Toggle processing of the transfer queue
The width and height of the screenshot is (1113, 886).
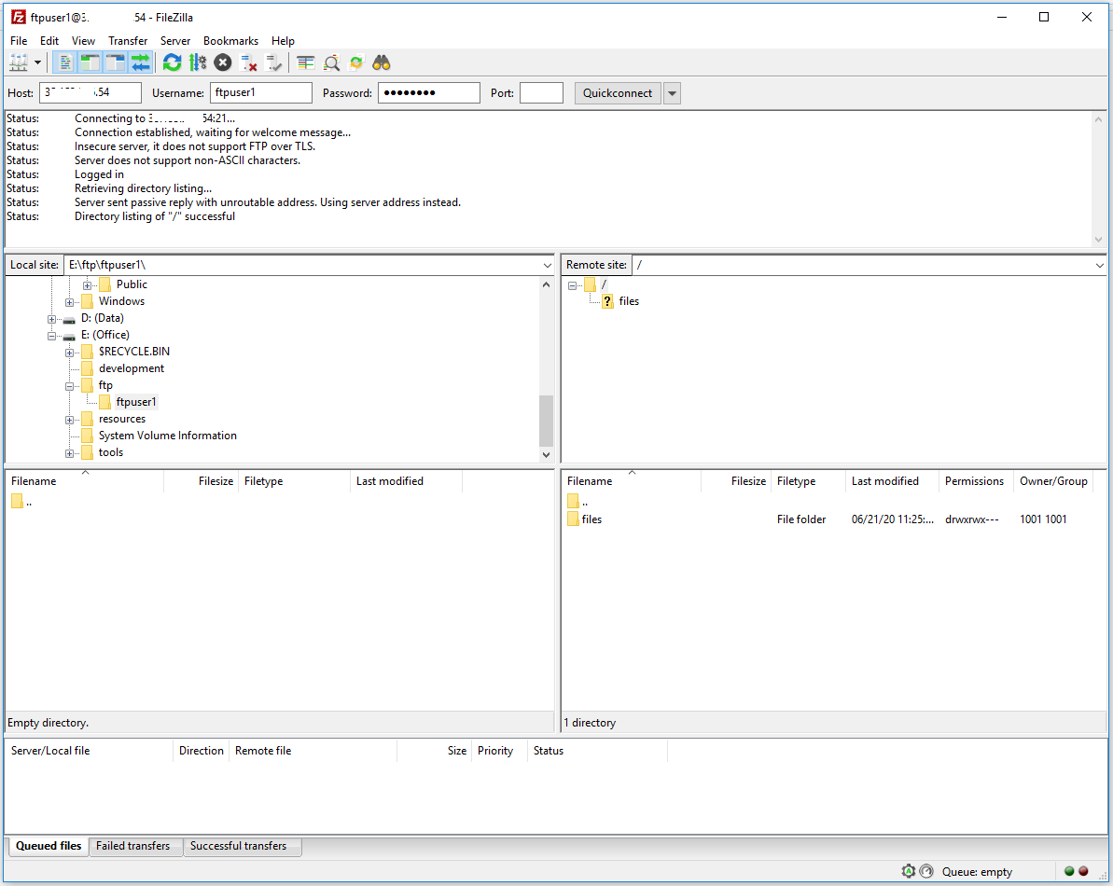tap(198, 63)
